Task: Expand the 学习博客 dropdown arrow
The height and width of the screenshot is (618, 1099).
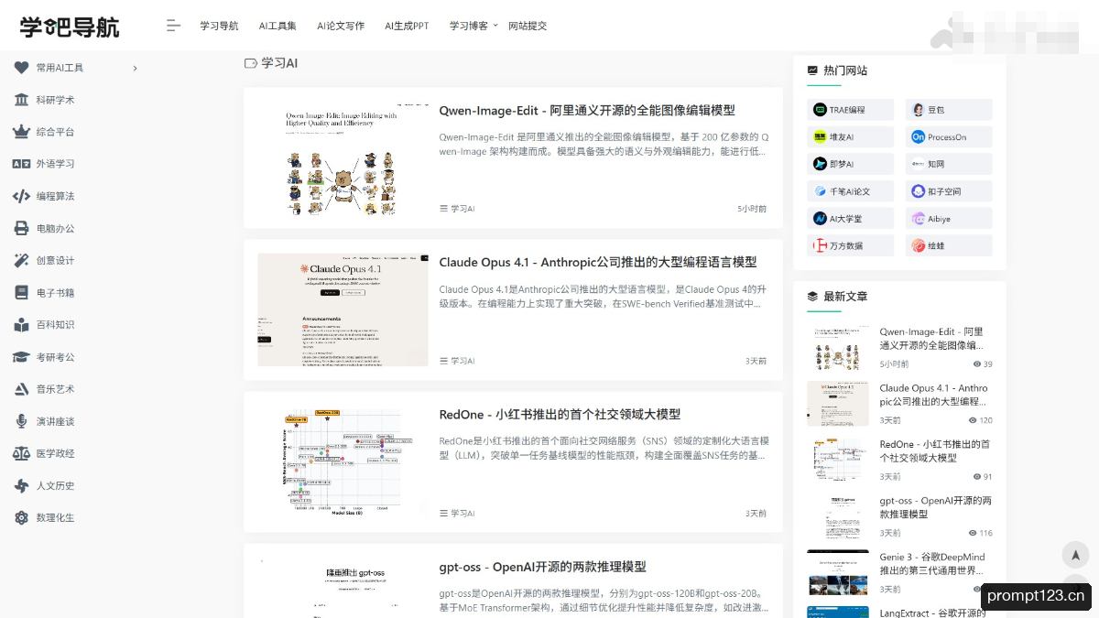Action: point(495,25)
